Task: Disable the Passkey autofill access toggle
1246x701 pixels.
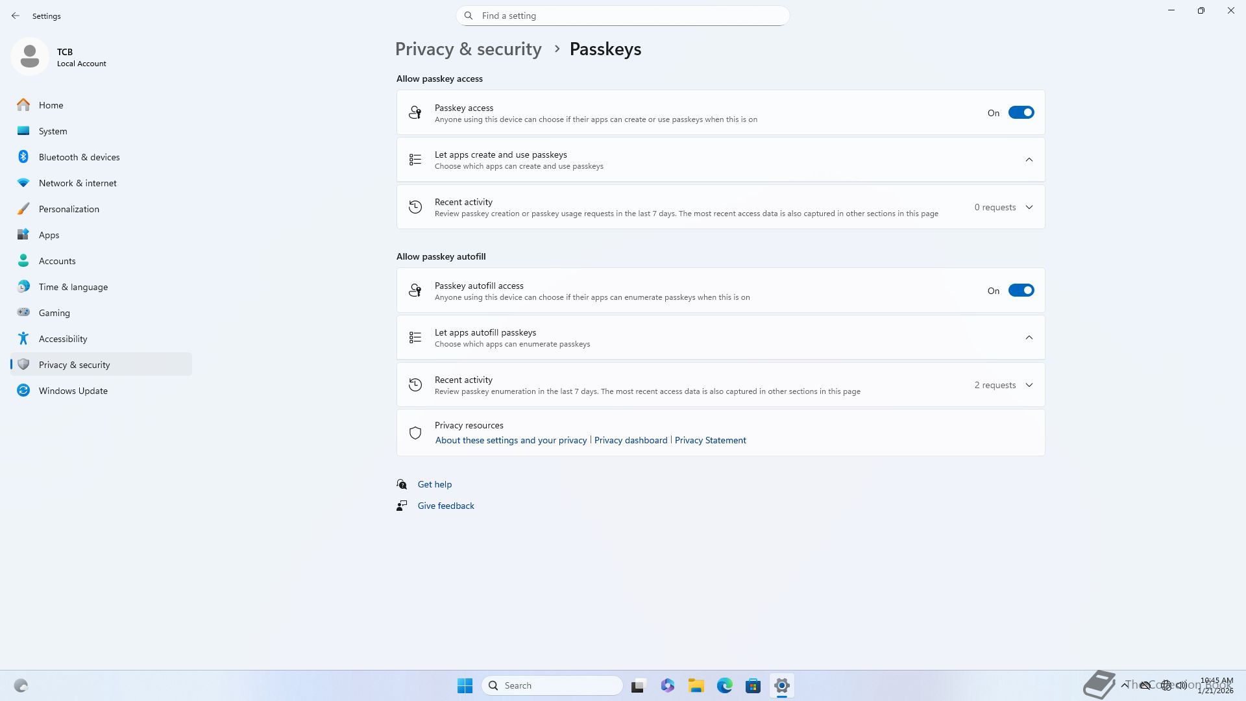Action: point(1021,291)
